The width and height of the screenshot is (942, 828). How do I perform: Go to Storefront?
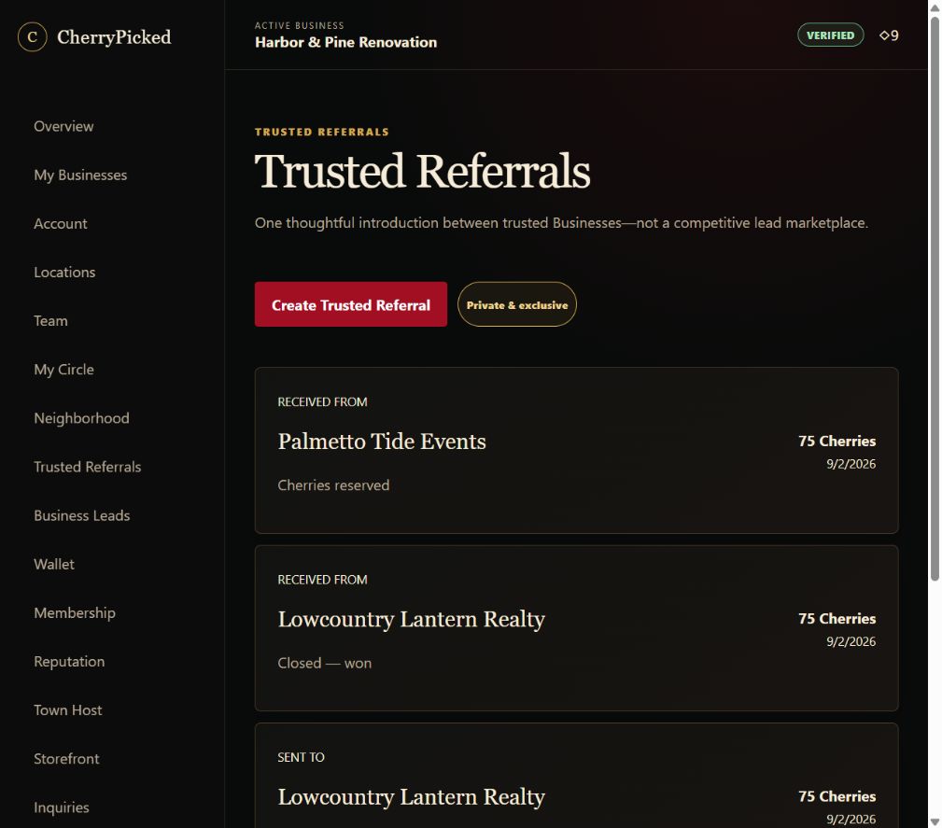tap(66, 759)
